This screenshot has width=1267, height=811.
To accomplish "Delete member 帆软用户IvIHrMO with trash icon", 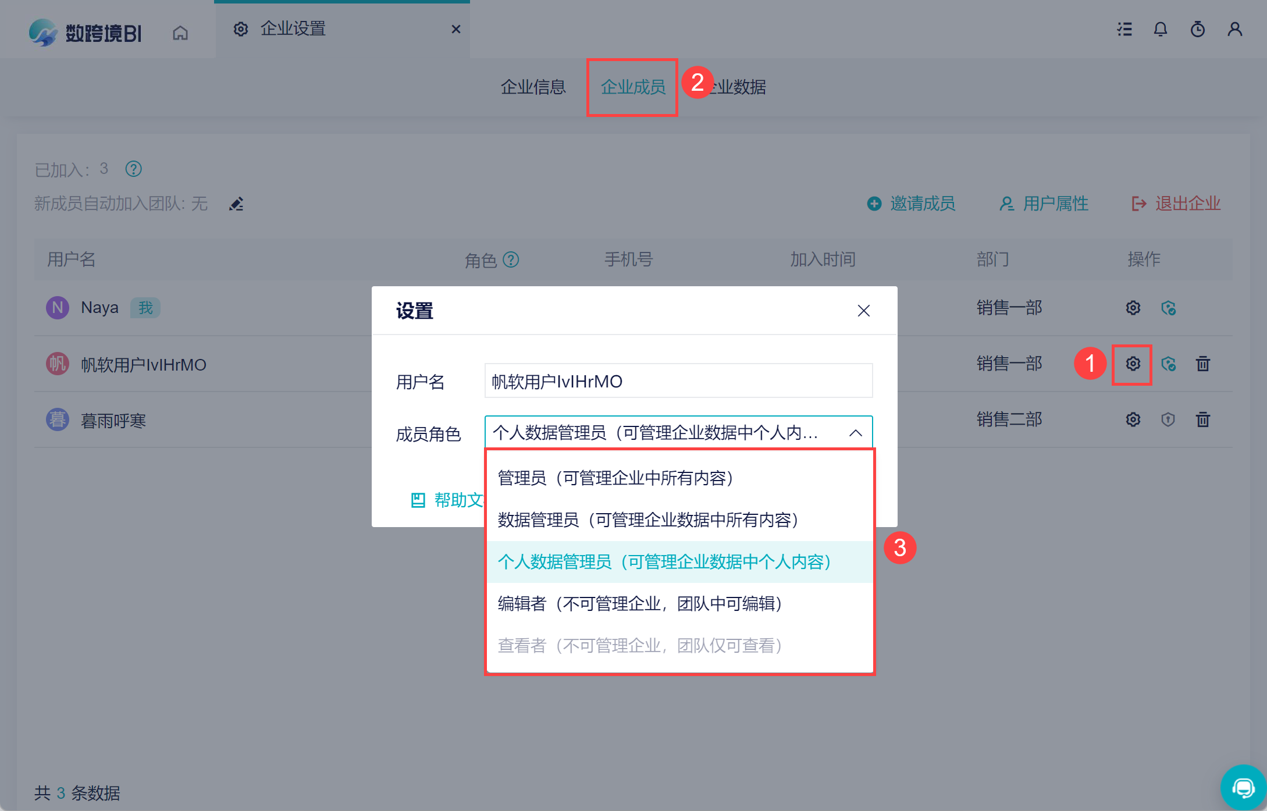I will pos(1202,364).
